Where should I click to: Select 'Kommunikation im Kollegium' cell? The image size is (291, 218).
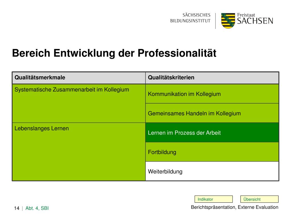(212, 94)
